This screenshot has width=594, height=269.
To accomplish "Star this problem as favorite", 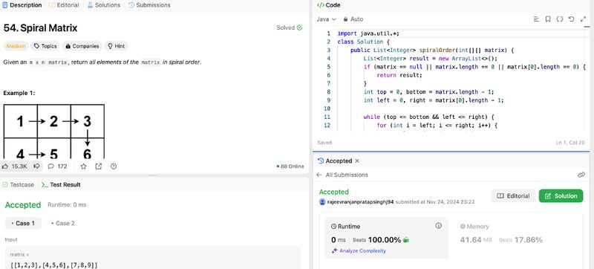I will 84,166.
